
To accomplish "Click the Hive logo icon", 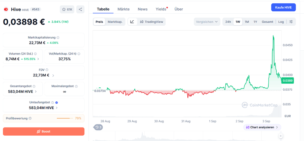I will point(6,9).
